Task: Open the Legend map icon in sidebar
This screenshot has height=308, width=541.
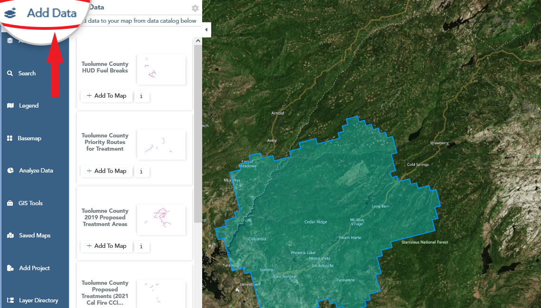Action: tap(10, 106)
